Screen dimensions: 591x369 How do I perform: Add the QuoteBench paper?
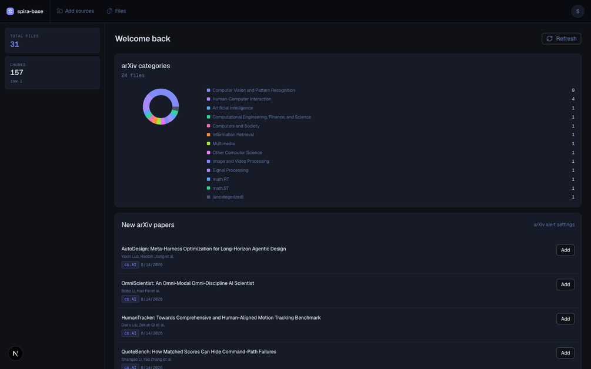(x=565, y=353)
